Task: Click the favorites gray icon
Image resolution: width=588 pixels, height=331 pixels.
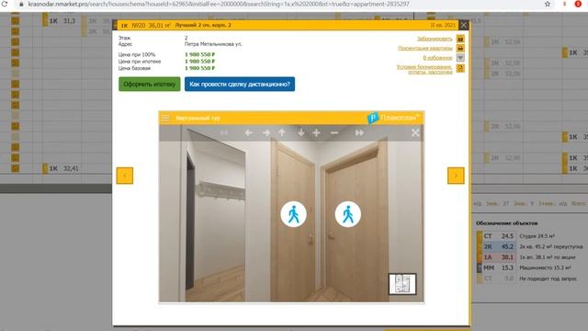Action: 460,58
